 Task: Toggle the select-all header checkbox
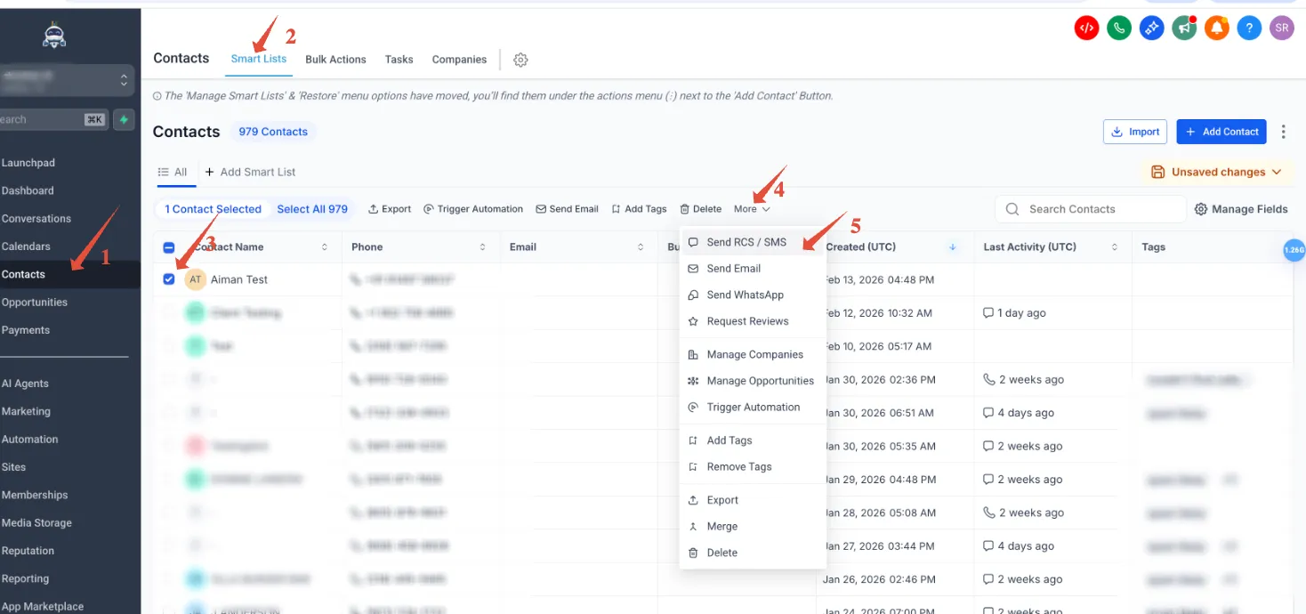tap(169, 247)
